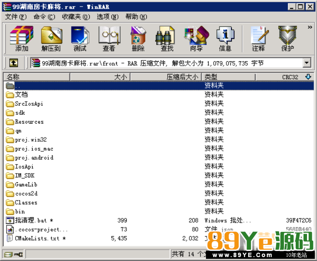Sort by CRC32 column header
The width and height of the screenshot is (317, 261).
(285, 77)
